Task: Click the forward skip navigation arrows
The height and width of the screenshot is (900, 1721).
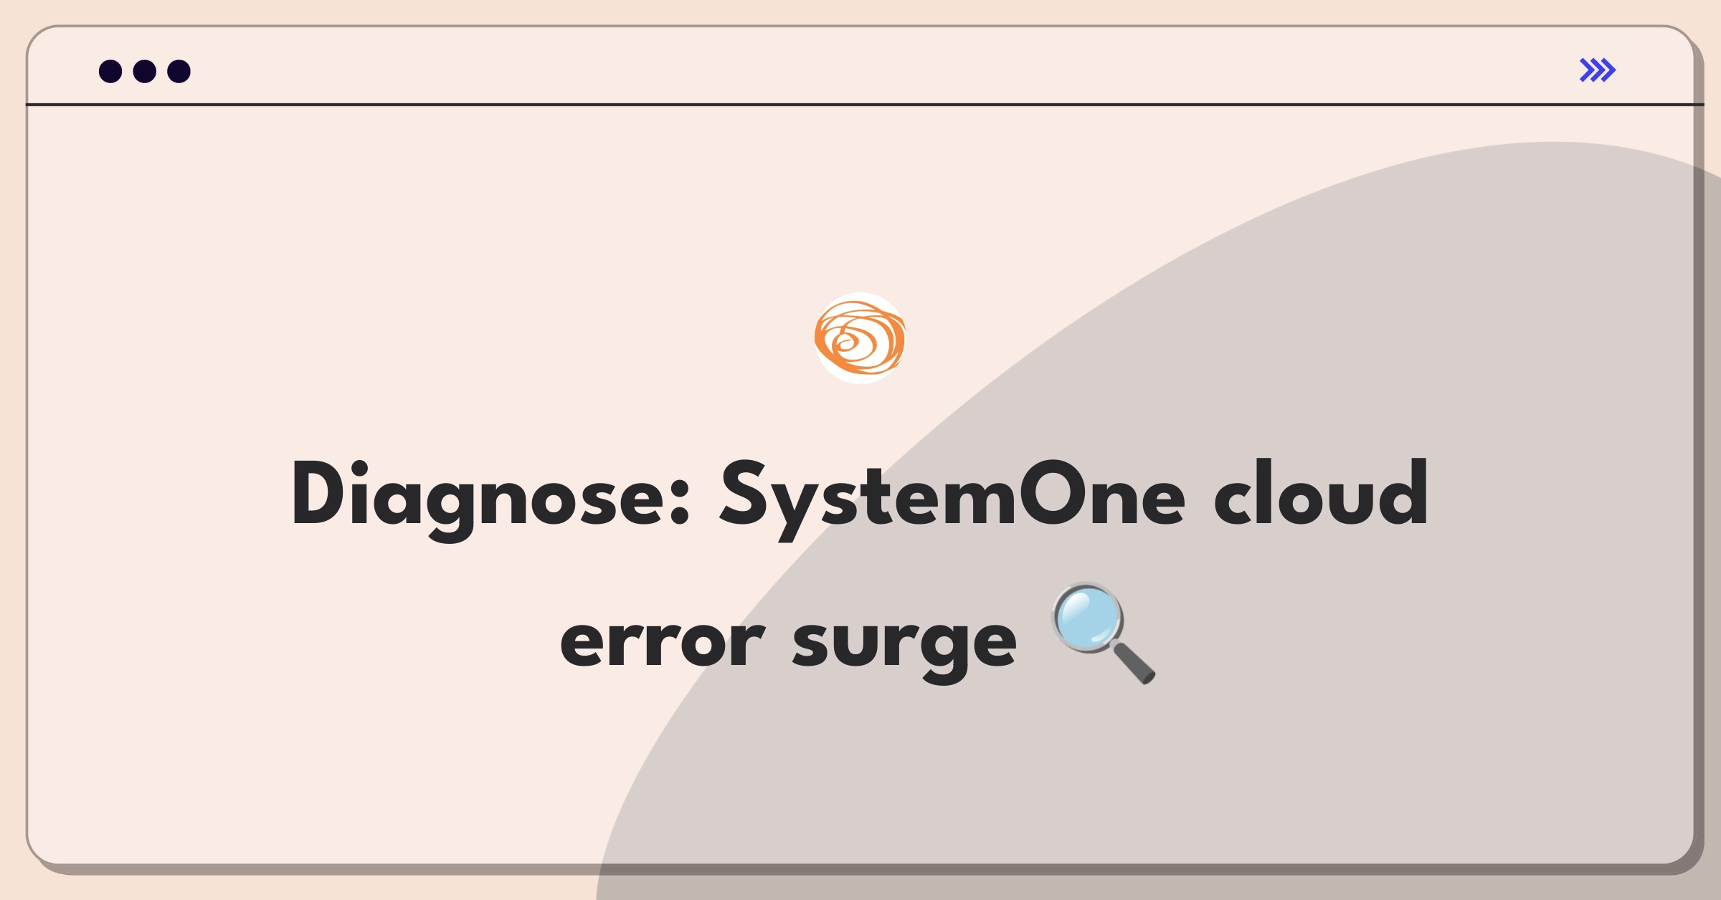Action: click(x=1597, y=70)
